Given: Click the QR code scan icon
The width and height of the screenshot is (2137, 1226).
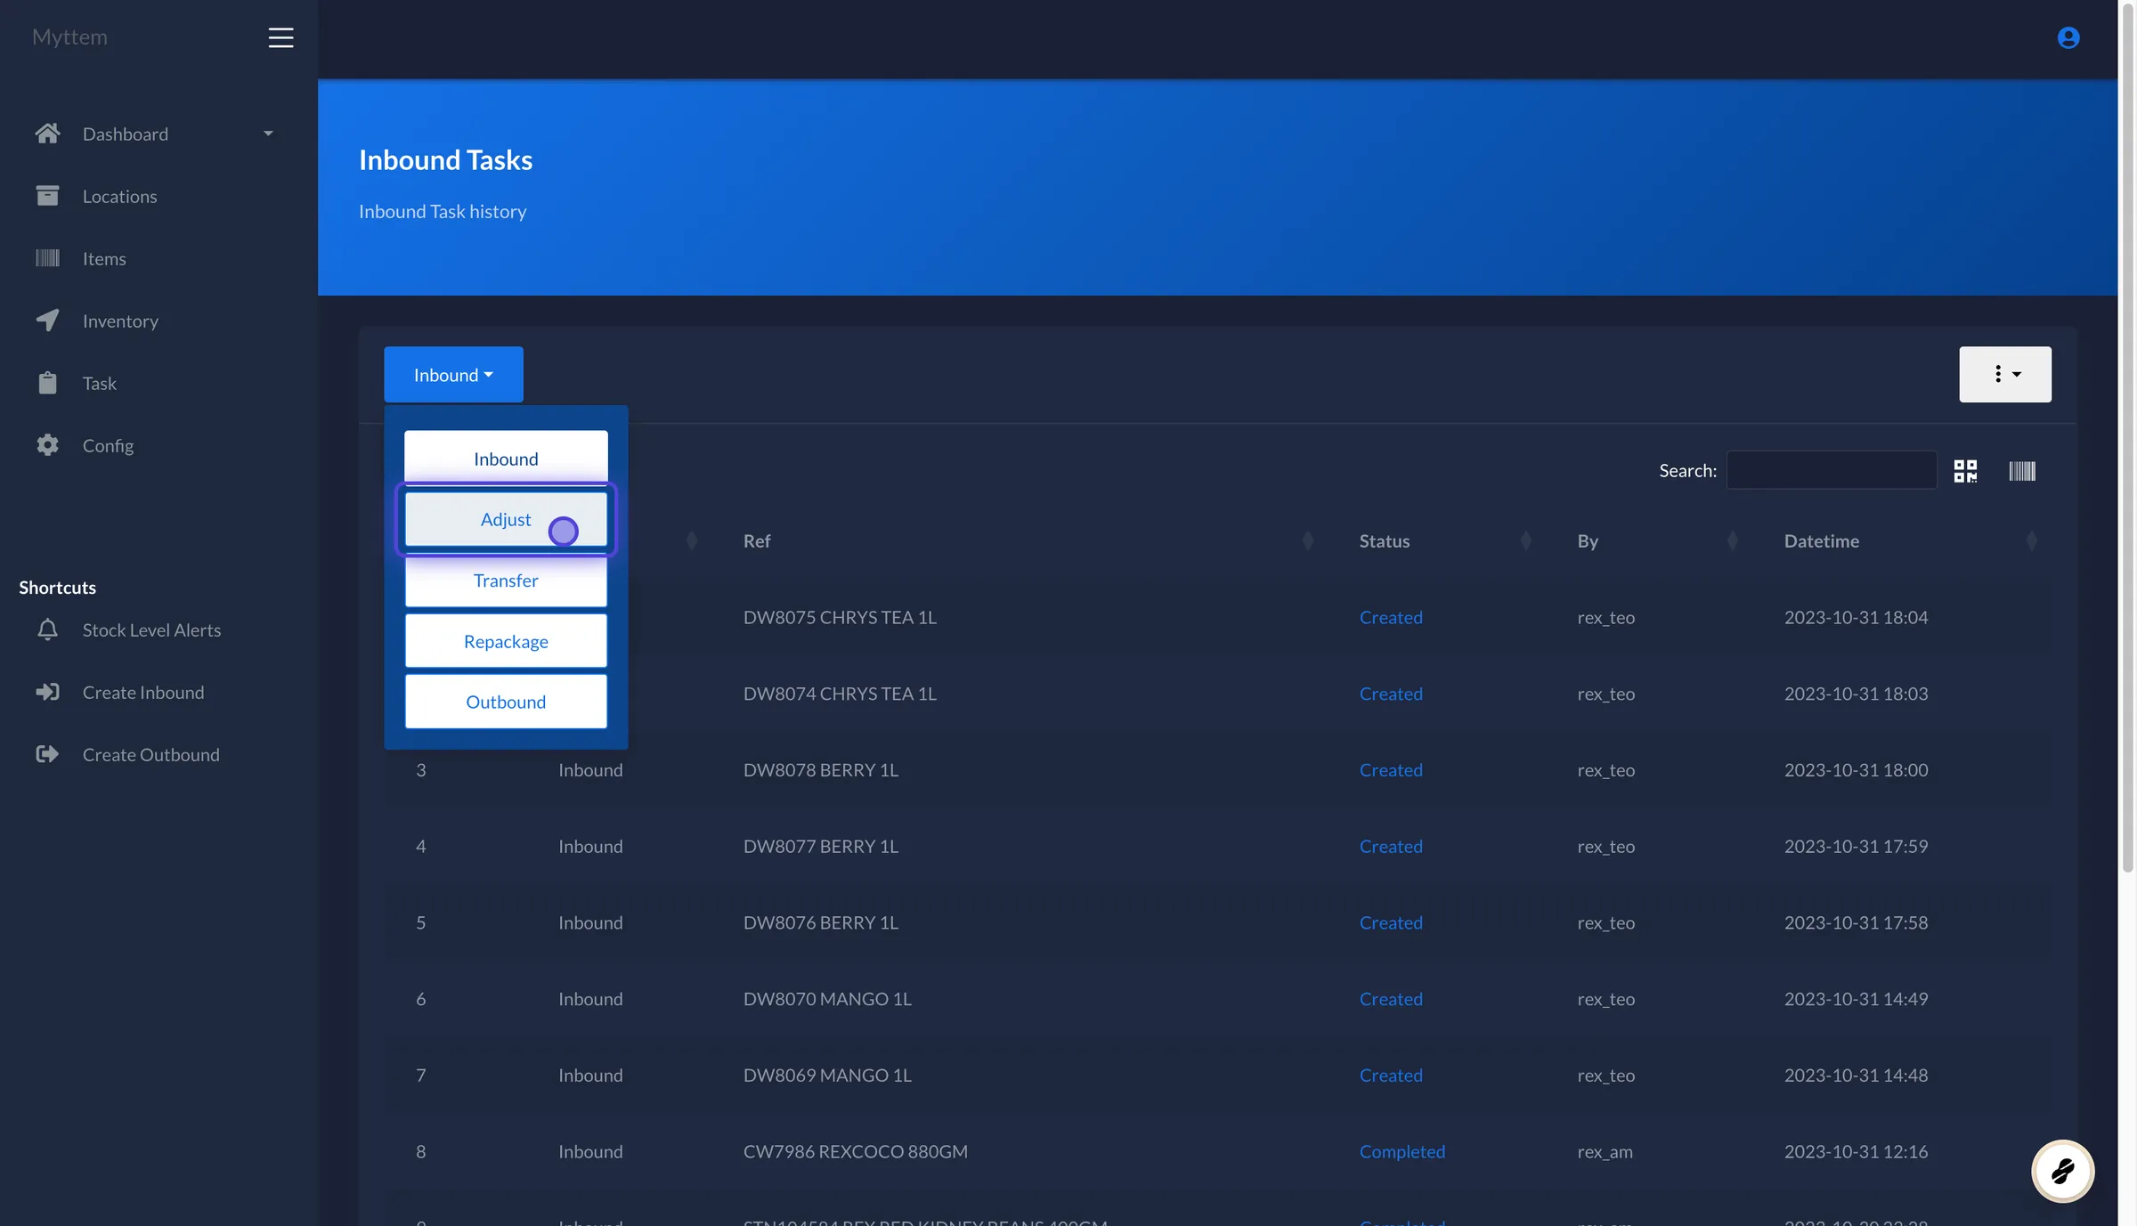Looking at the screenshot, I should (1965, 471).
